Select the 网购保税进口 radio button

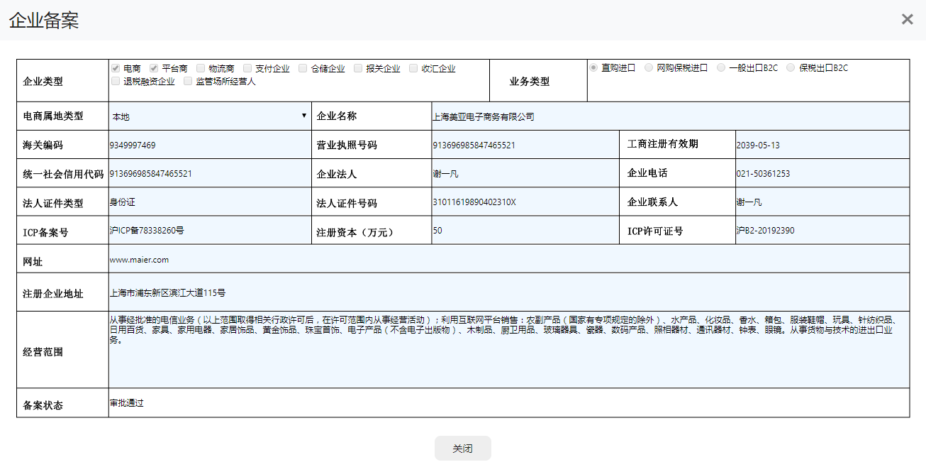(x=649, y=68)
